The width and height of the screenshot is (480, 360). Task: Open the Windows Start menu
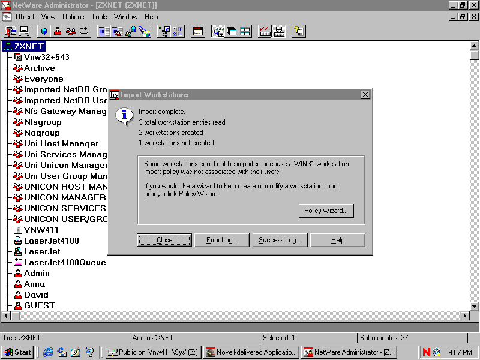point(17,352)
